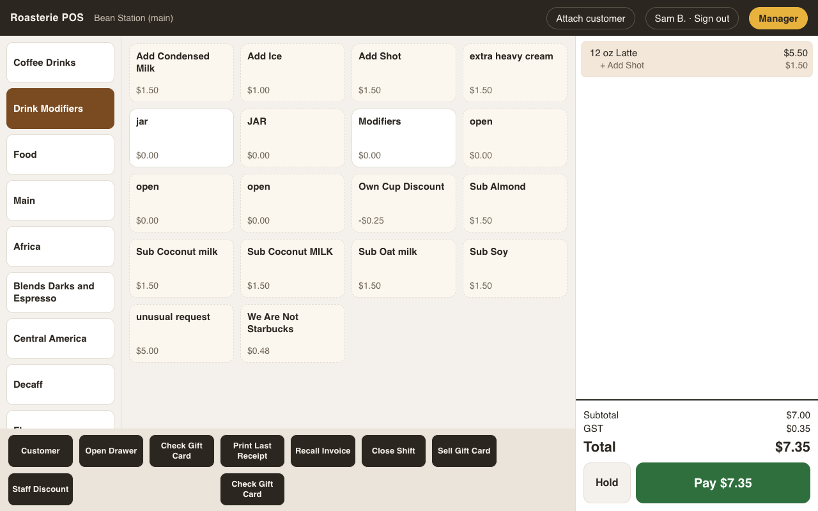This screenshot has width=818, height=511.
Task: Pay $7.35 with the green button
Action: coord(723,483)
